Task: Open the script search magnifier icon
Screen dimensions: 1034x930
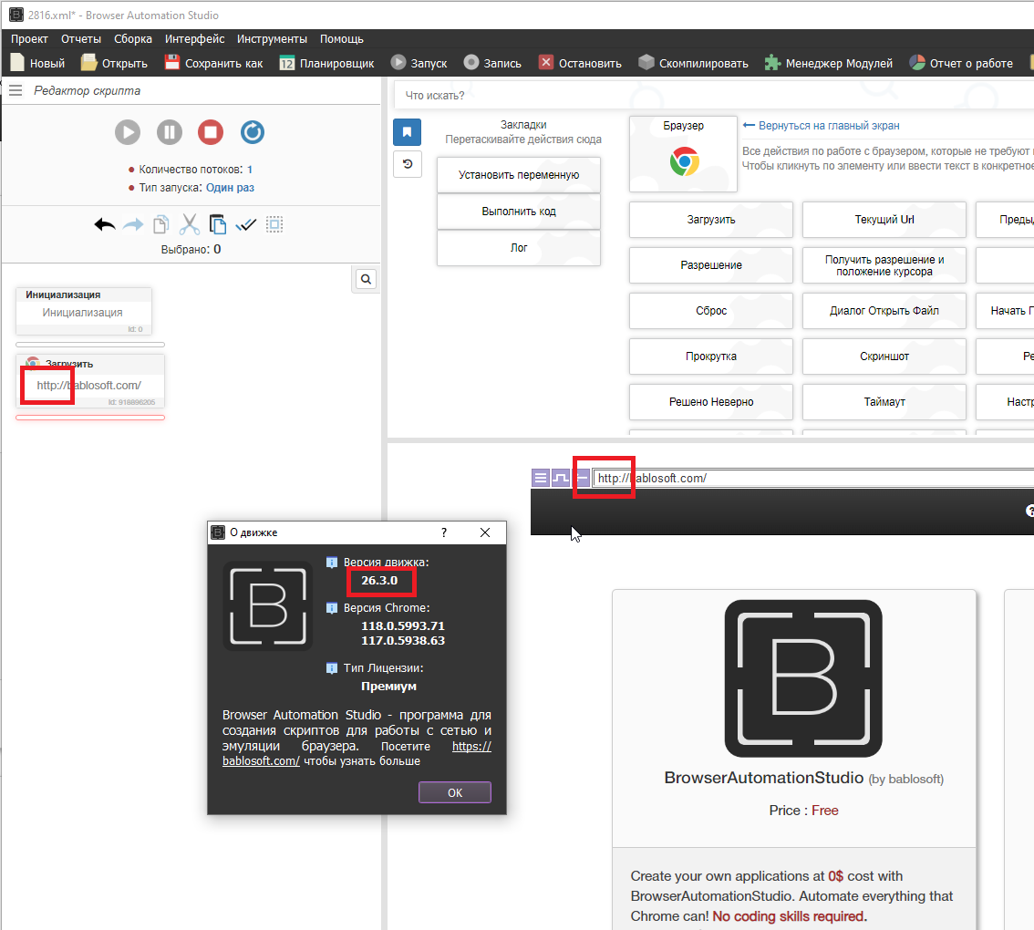Action: click(365, 280)
